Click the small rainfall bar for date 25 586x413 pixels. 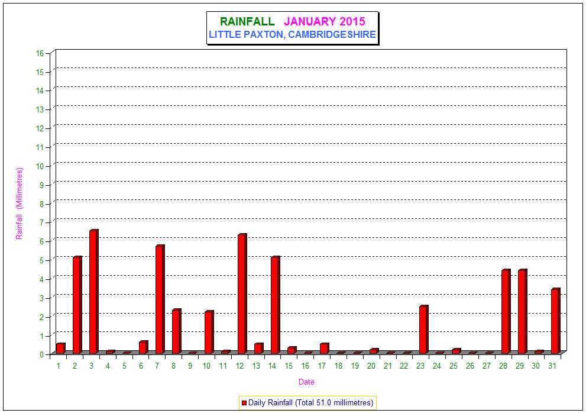[457, 351]
